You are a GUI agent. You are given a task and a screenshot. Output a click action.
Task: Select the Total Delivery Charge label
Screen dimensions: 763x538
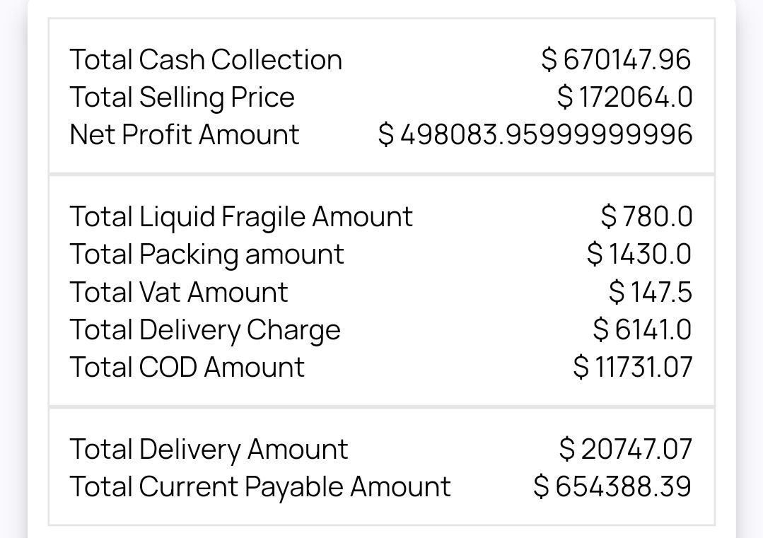pyautogui.click(x=205, y=329)
